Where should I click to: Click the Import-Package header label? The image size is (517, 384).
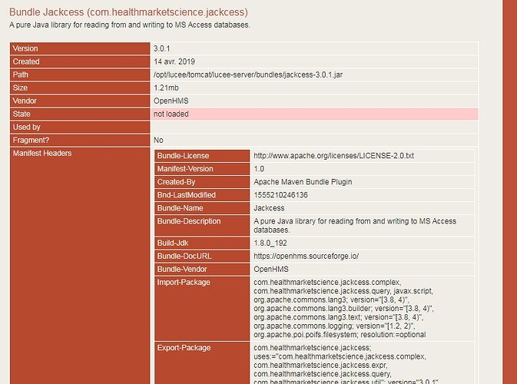(x=184, y=283)
